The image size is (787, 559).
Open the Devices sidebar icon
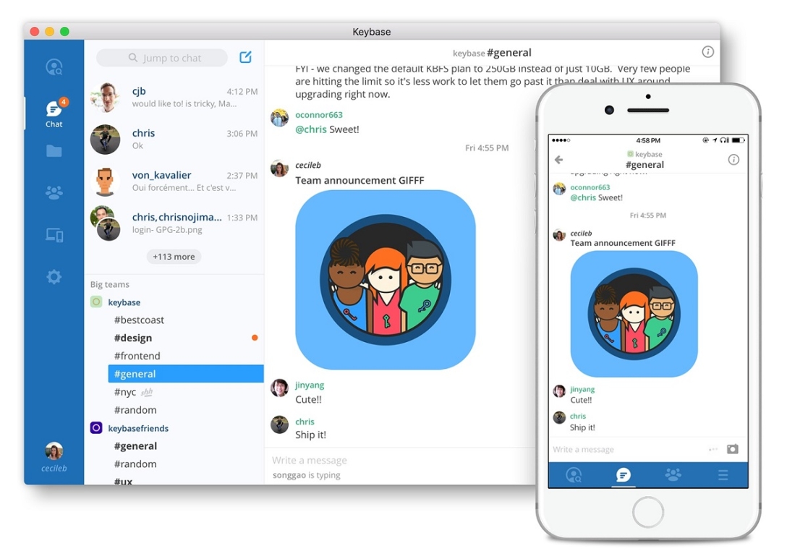click(54, 234)
